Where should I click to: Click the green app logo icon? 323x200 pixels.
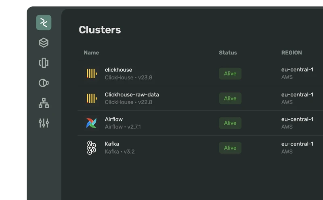(44, 23)
